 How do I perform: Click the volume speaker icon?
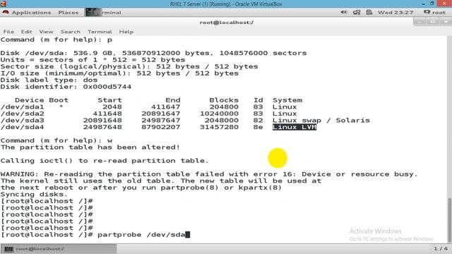click(x=344, y=13)
